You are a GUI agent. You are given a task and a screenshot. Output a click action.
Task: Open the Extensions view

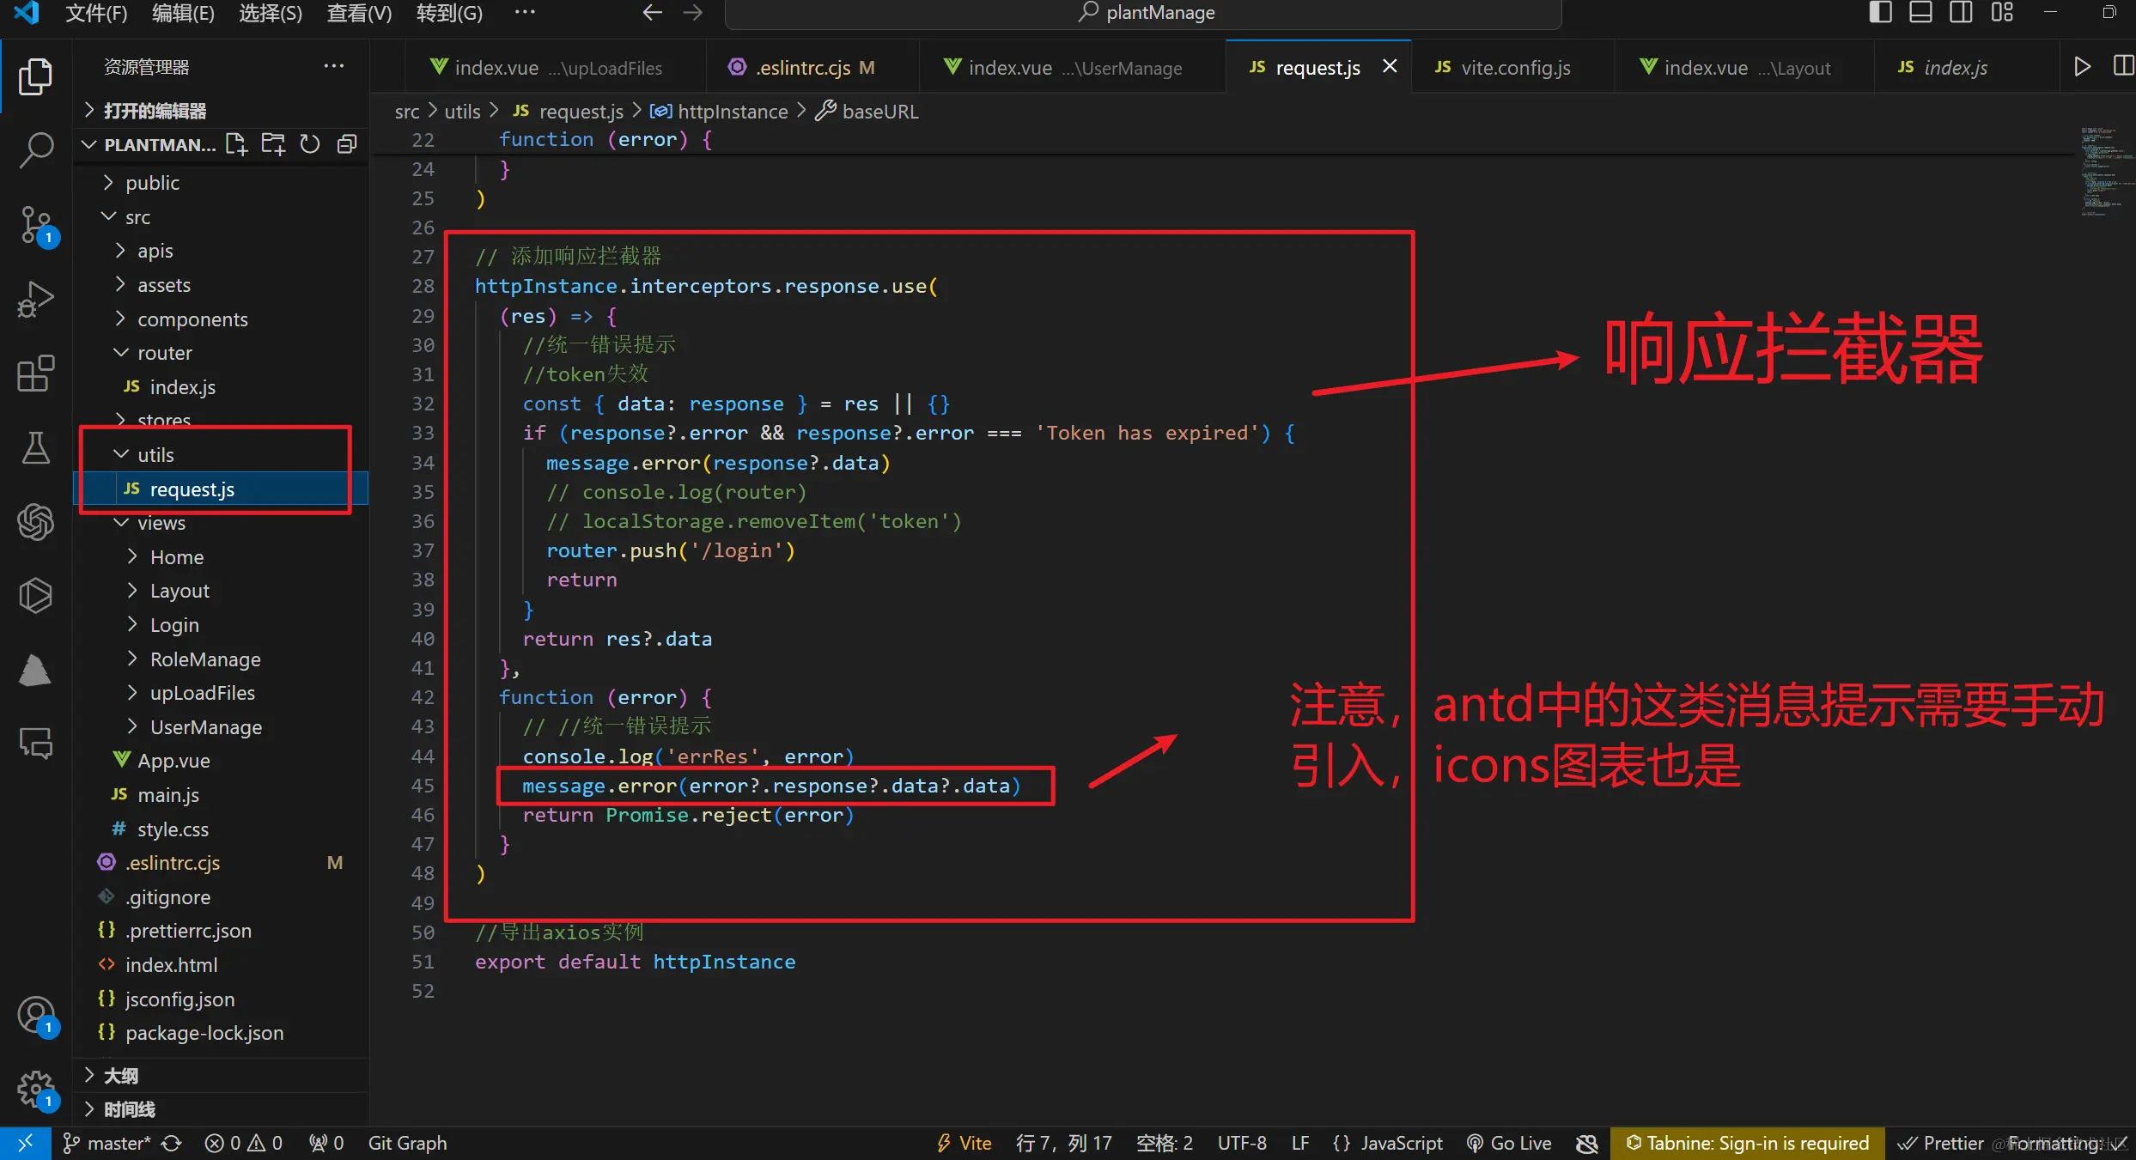35,374
